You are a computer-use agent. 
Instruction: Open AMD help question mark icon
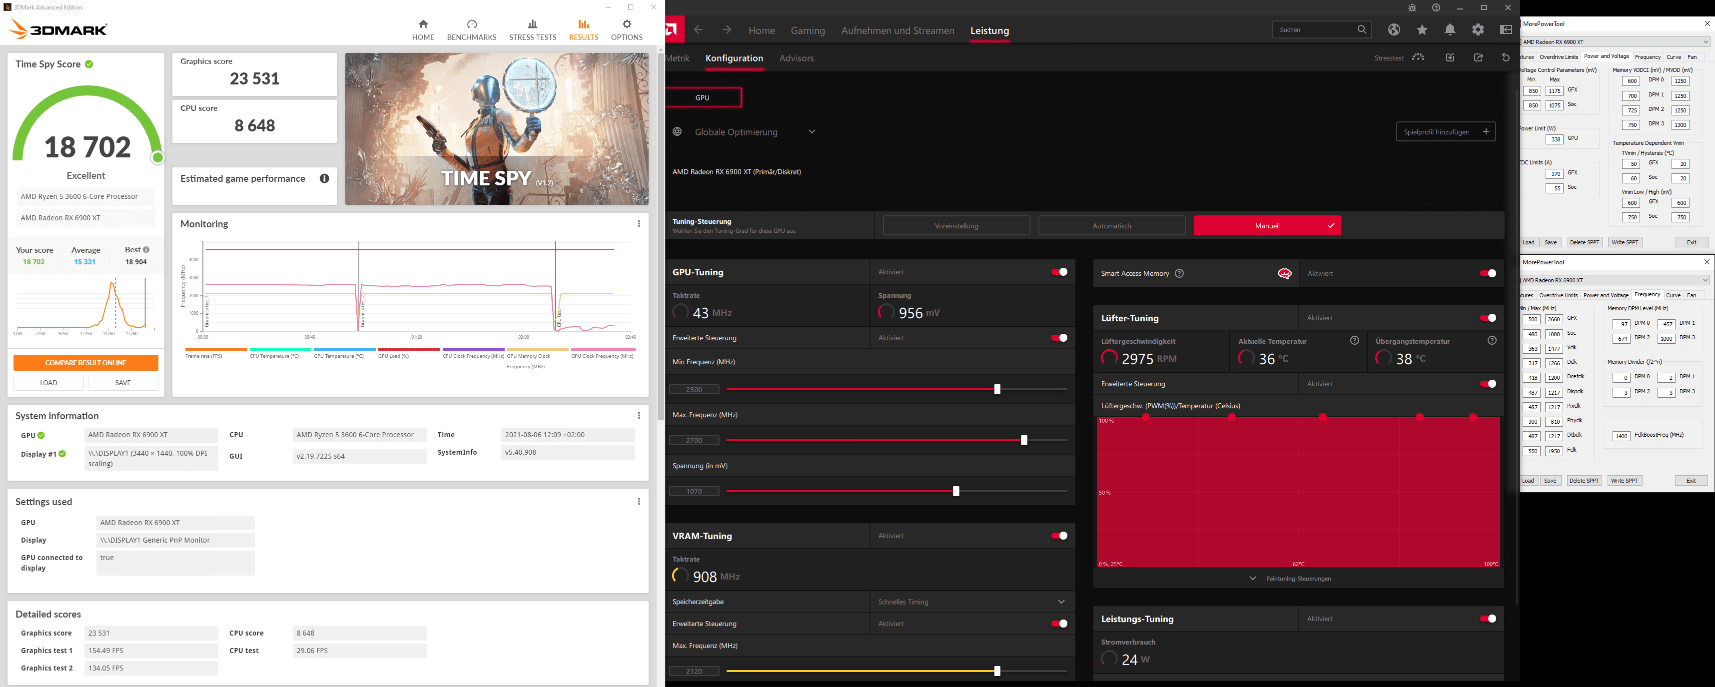[x=1436, y=8]
